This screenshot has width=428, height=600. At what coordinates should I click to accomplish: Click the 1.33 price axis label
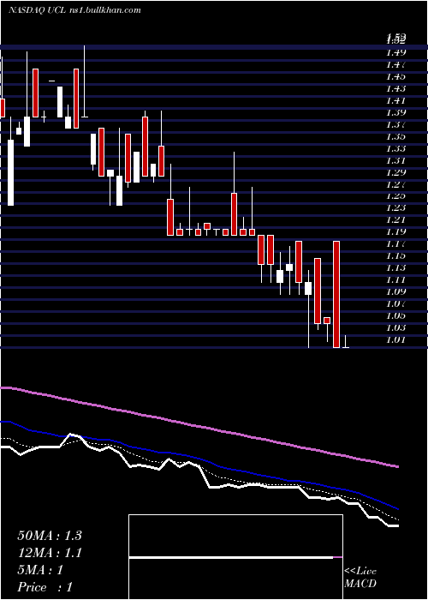coord(395,148)
